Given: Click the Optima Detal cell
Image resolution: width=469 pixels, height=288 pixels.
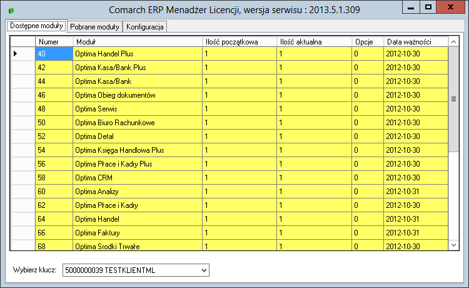Looking at the screenshot, I should click(138, 136).
